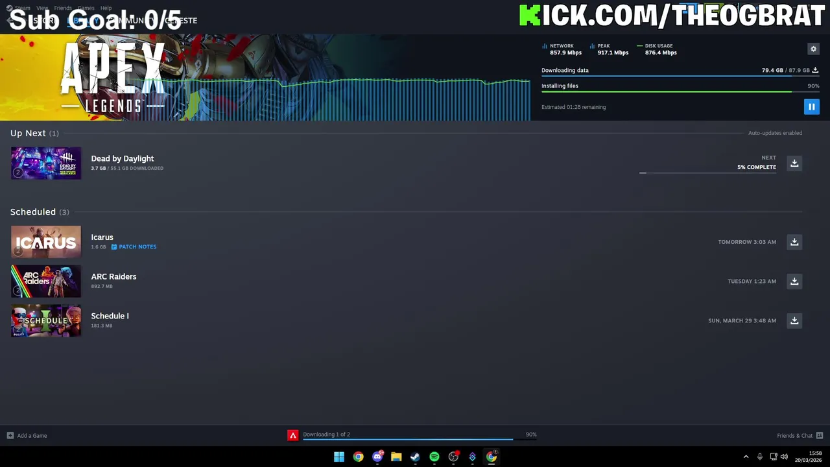The height and width of the screenshot is (467, 830).
Task: Click Estimated 01:28 remaining text
Action: tap(573, 107)
